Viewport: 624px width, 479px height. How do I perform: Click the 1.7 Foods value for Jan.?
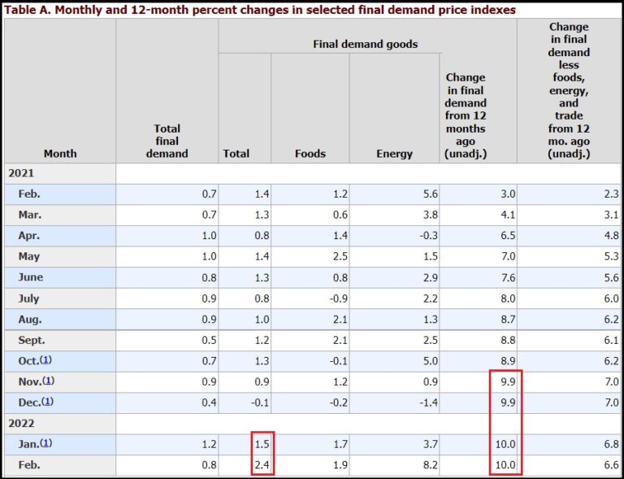pos(340,443)
